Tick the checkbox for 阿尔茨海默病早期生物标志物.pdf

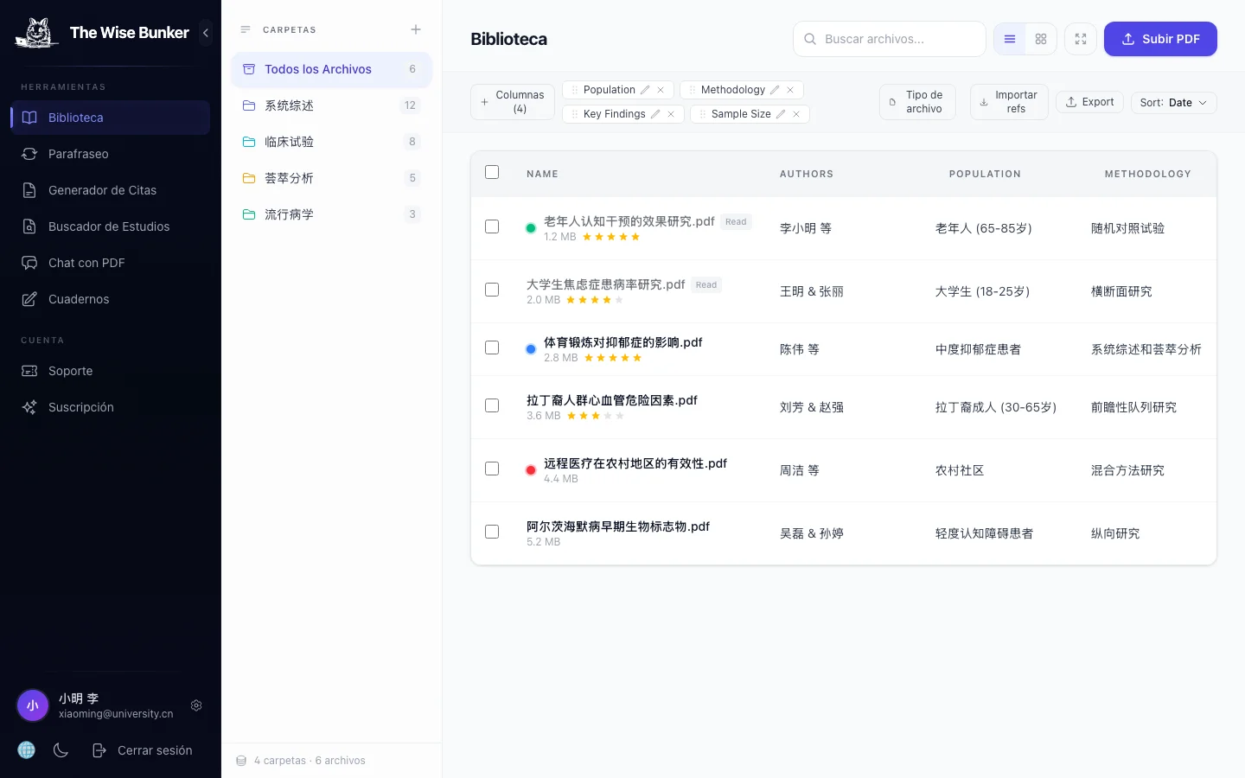coord(492,532)
